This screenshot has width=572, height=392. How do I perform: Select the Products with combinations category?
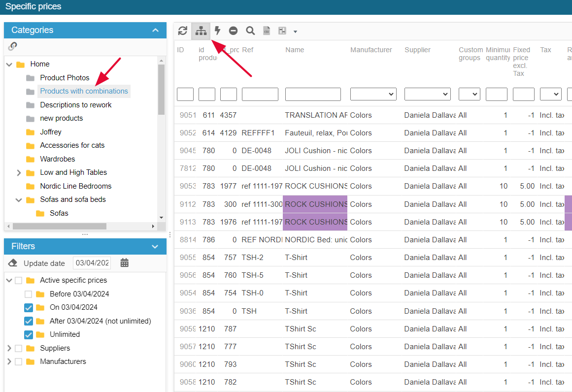(x=84, y=91)
